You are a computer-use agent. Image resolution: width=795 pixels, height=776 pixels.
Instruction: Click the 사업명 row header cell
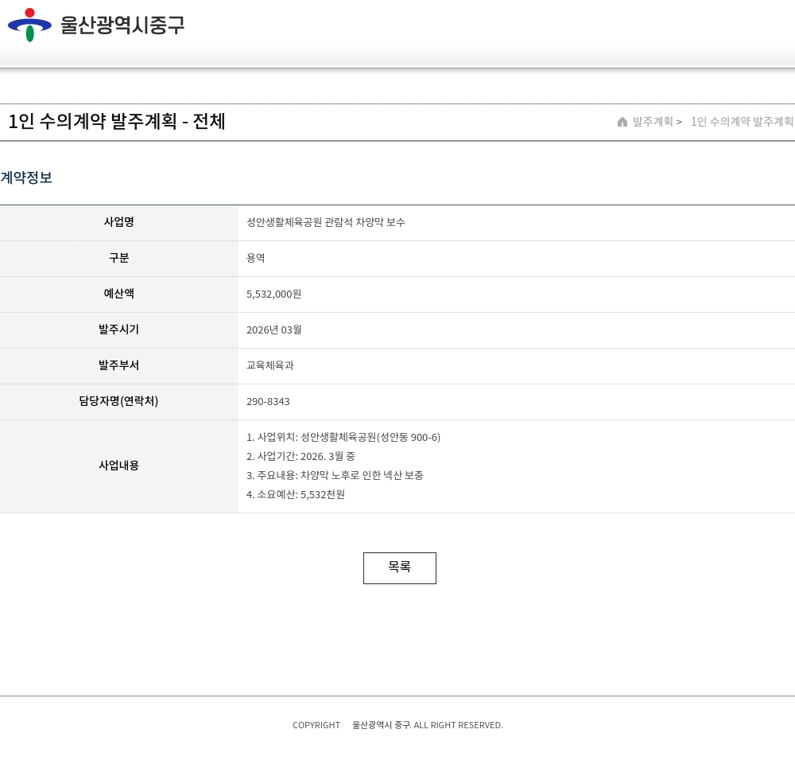point(118,222)
